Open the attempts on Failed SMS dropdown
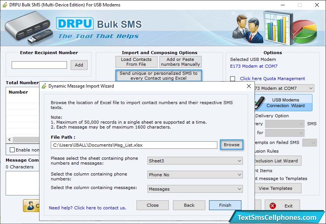326x224 pixels. (x=309, y=142)
